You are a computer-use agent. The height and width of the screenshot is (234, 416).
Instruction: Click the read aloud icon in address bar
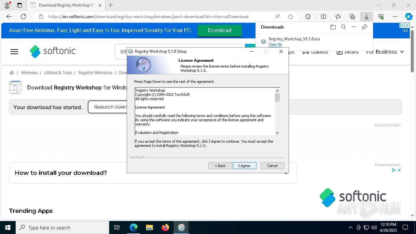278,17
